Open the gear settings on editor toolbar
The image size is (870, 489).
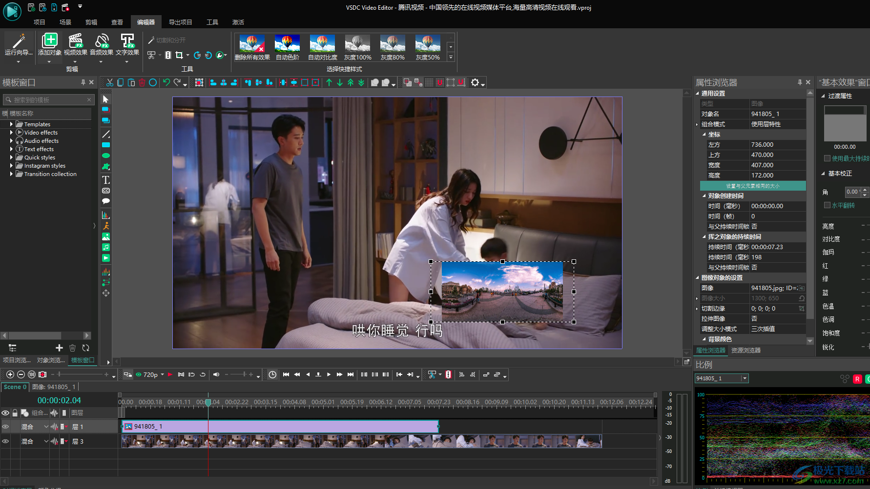pos(475,82)
